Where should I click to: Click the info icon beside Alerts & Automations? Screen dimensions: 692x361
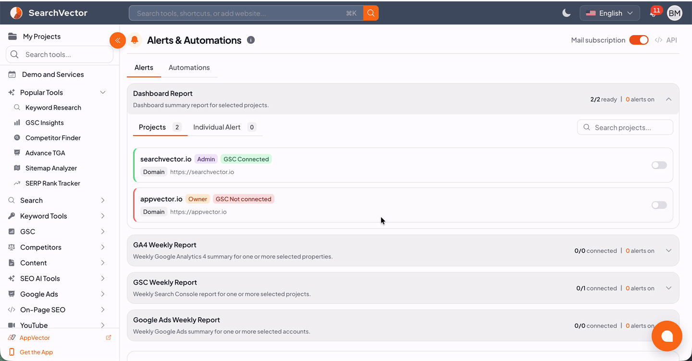(x=251, y=40)
